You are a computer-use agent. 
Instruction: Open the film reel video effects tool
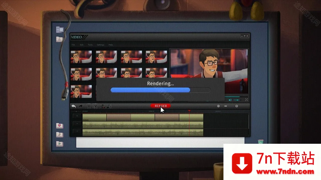pyautogui.click(x=103, y=106)
